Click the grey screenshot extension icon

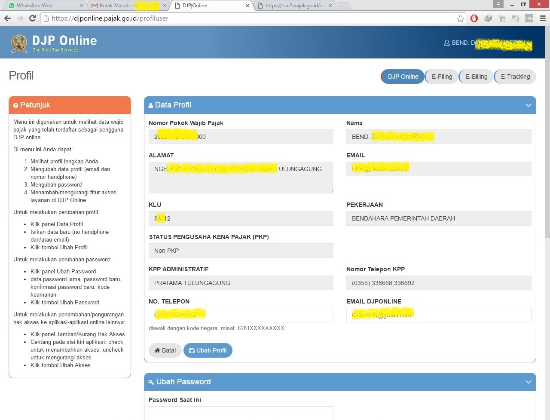[502, 18]
